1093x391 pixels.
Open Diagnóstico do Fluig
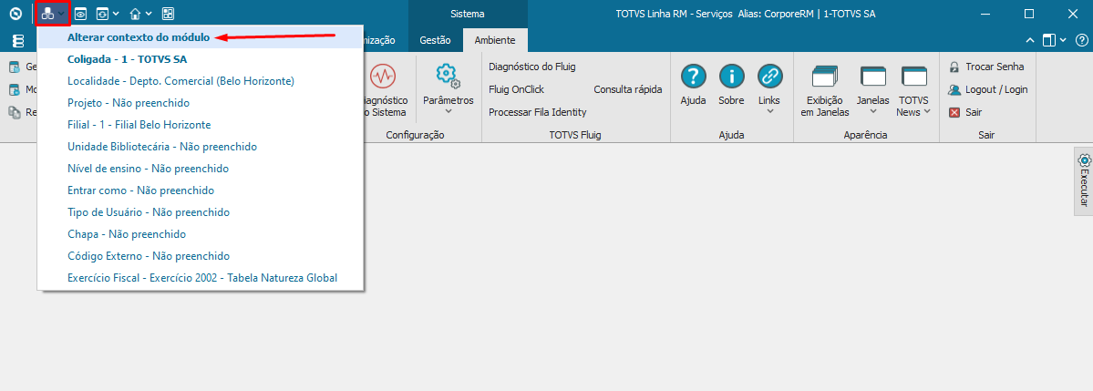[x=531, y=67]
